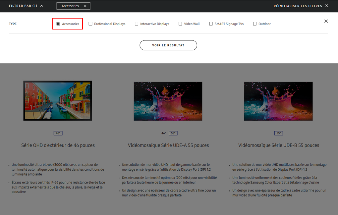This screenshot has width=338, height=215.
Task: Click the Voir le résultat button
Action: tap(168, 45)
